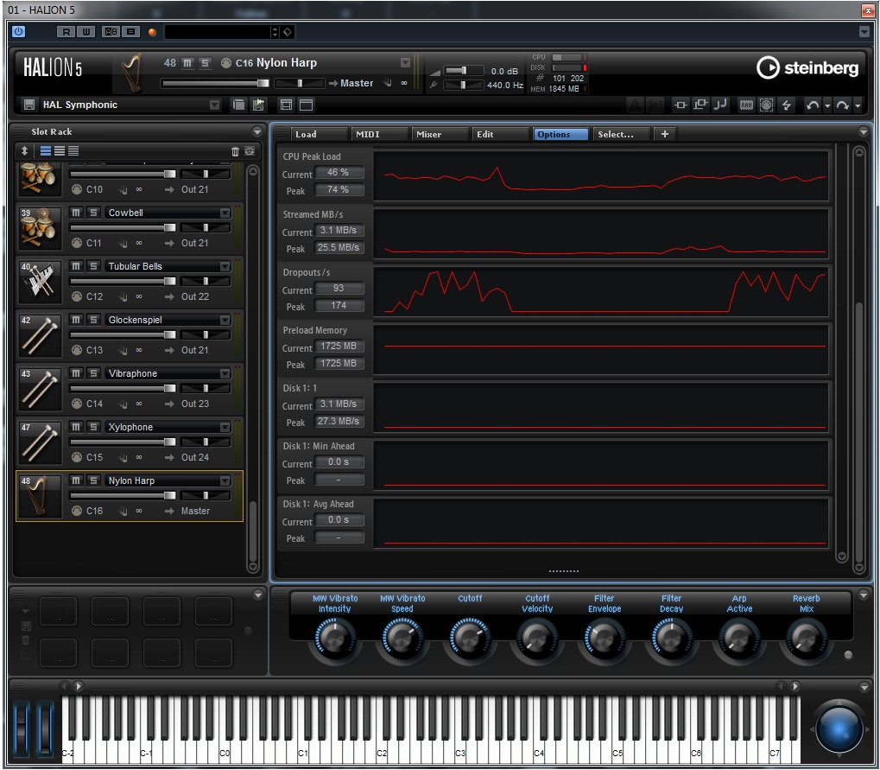Image resolution: width=880 pixels, height=770 pixels.
Task: Click the show empty slots icon
Action: pos(250,151)
